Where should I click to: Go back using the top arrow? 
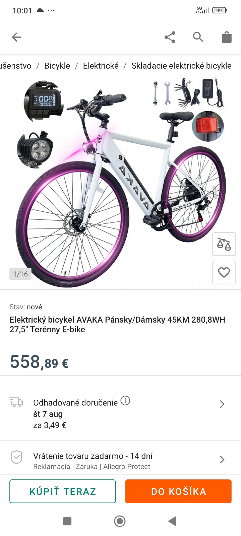[16, 37]
